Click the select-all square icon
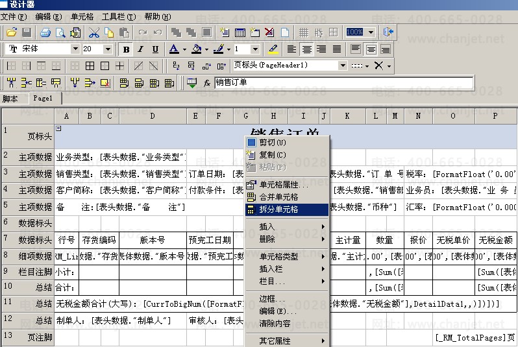Screen dimensions: 518x347 click(207, 32)
